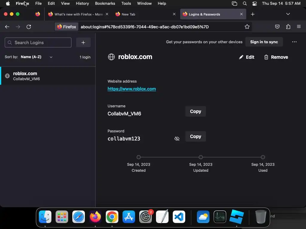
Task: Open the Apple menu
Action: tap(8, 3)
